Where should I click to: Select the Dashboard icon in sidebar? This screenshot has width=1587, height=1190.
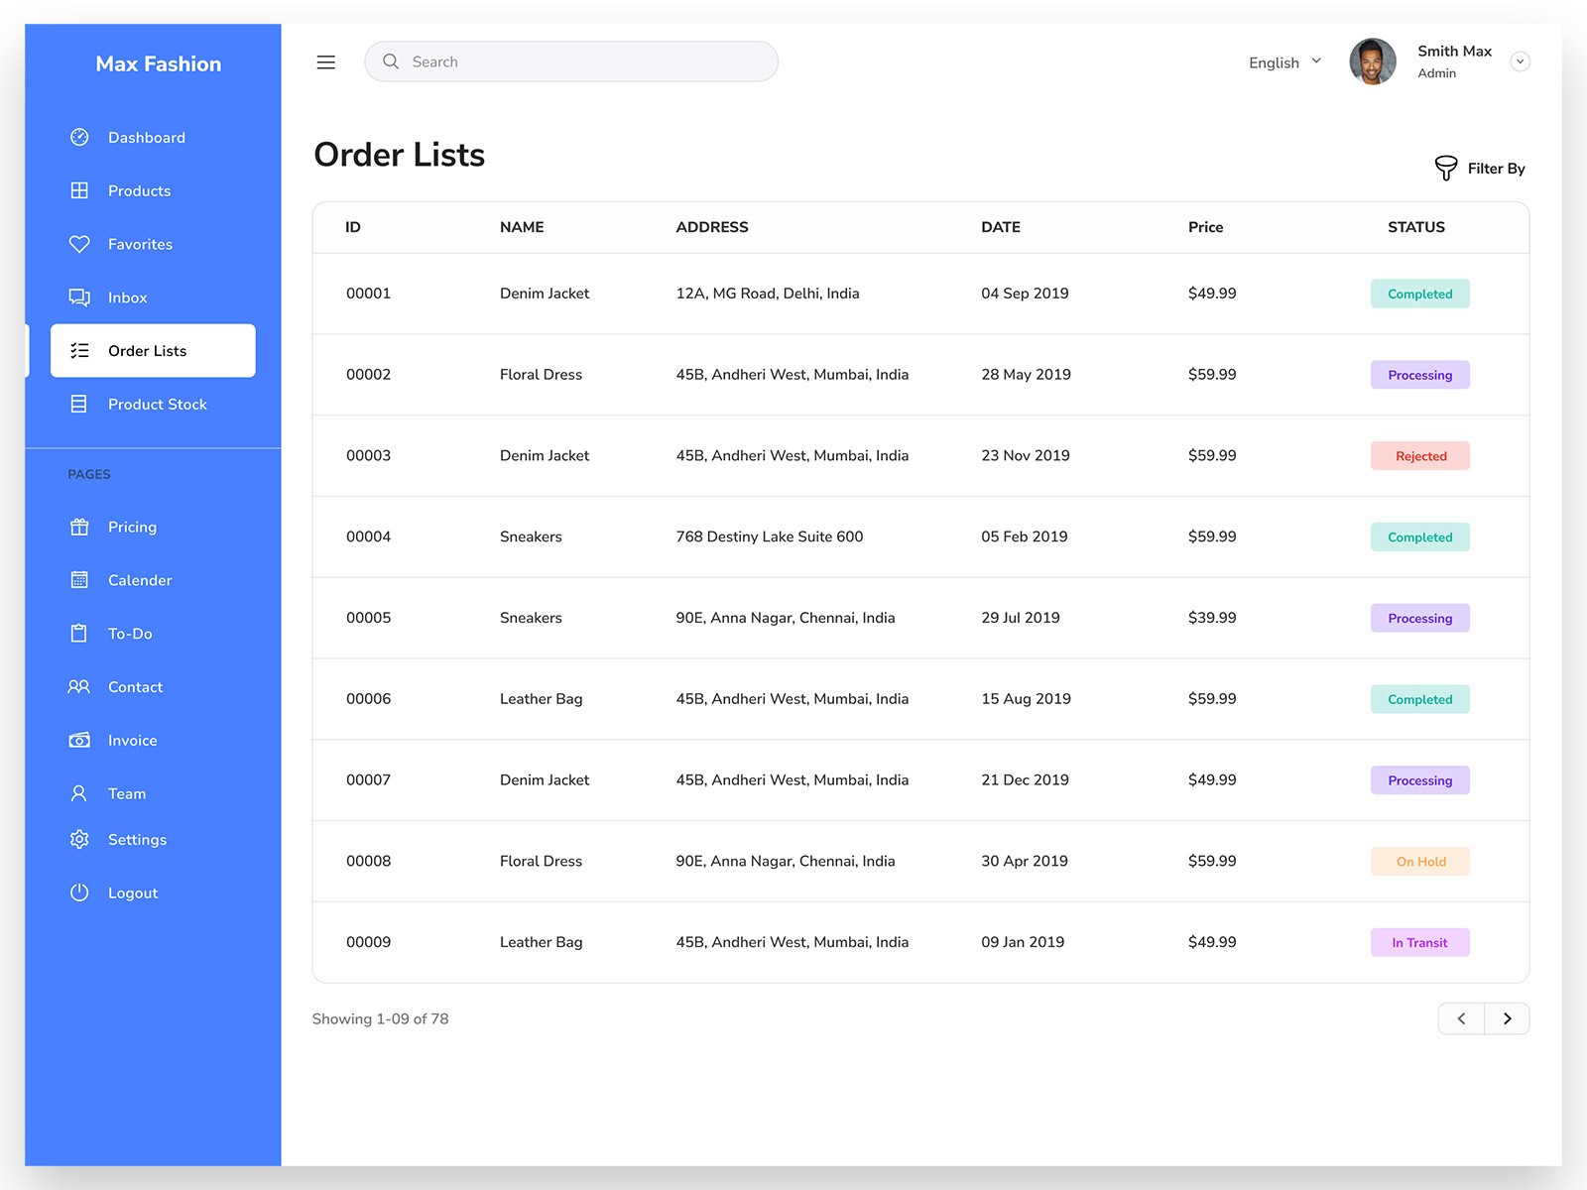[79, 137]
